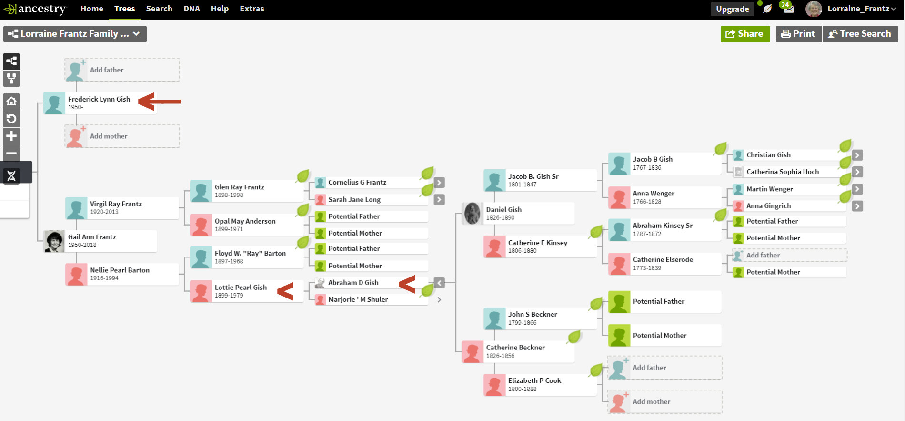This screenshot has height=421, width=905.
Task: Click the home person icon in sidebar
Action: click(x=11, y=101)
